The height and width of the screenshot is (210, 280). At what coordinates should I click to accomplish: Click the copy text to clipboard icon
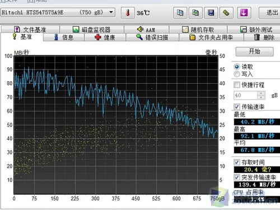click(180, 13)
